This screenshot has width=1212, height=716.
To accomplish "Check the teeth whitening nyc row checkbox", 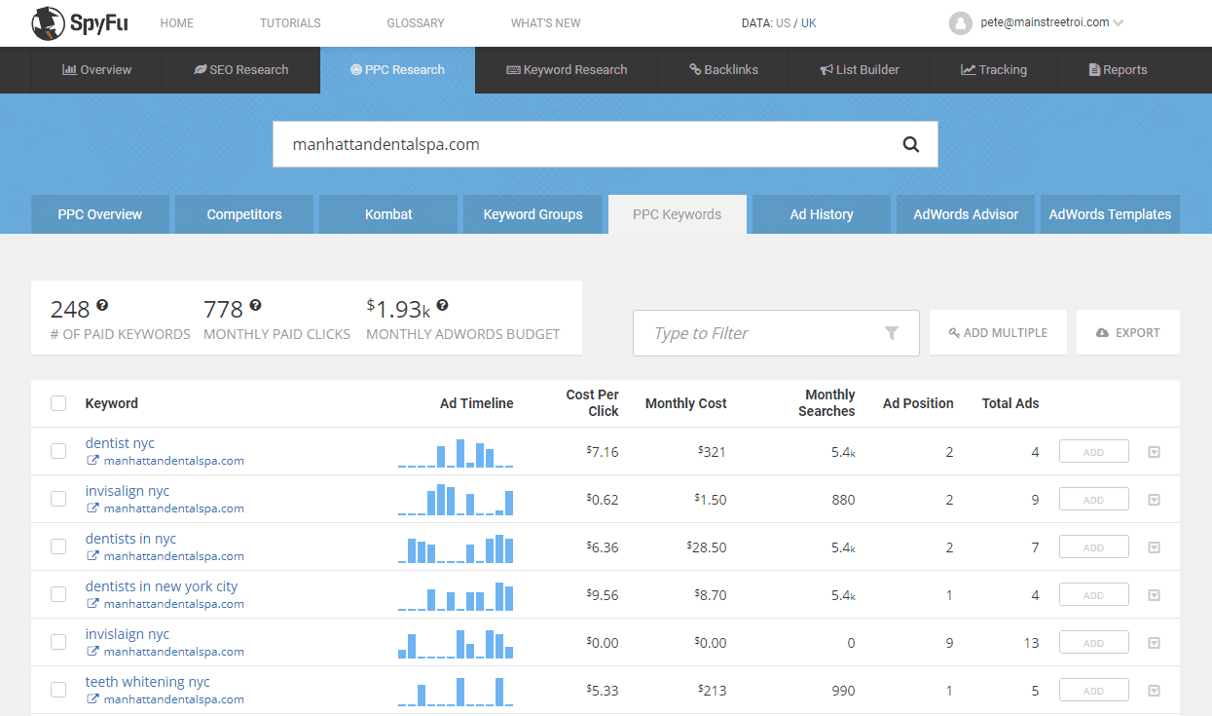I will click(58, 690).
